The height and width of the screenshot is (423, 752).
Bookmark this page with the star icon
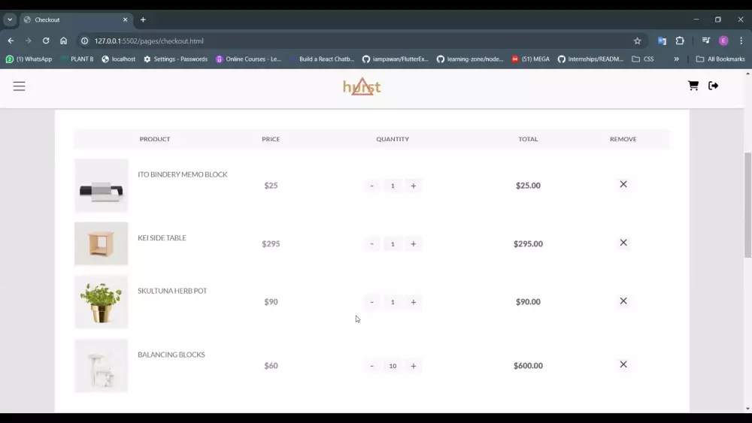point(637,41)
